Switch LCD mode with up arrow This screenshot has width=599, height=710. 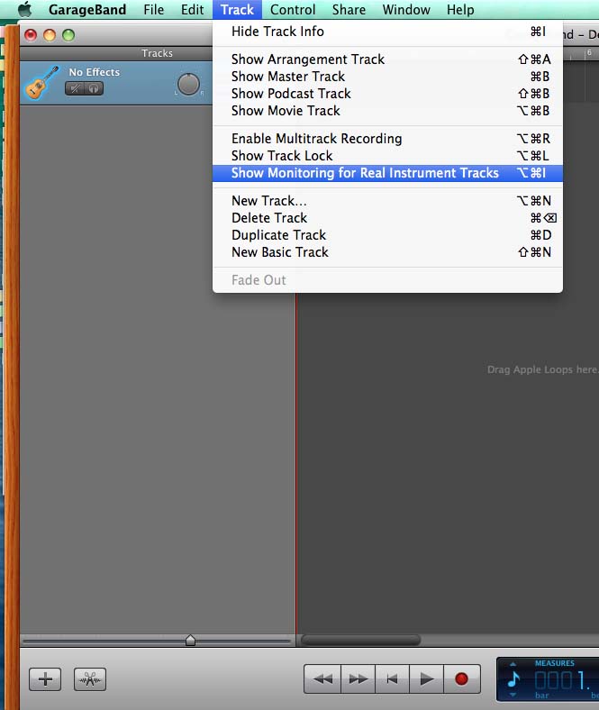(513, 664)
